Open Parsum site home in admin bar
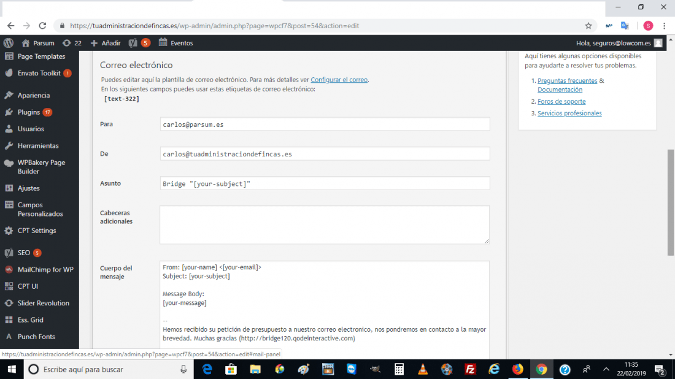Screen dimensions: 675x379 (38, 42)
